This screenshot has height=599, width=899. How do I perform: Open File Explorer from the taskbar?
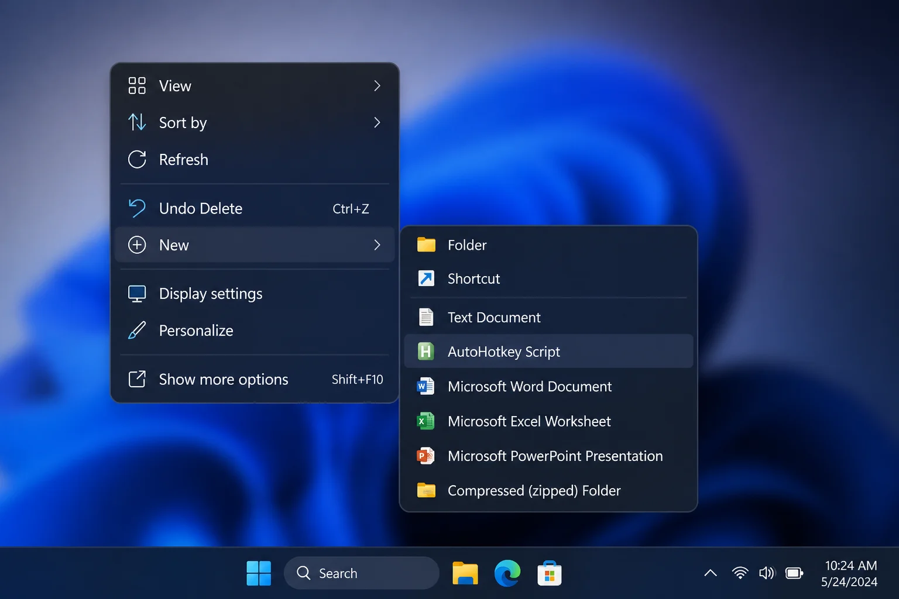point(465,573)
